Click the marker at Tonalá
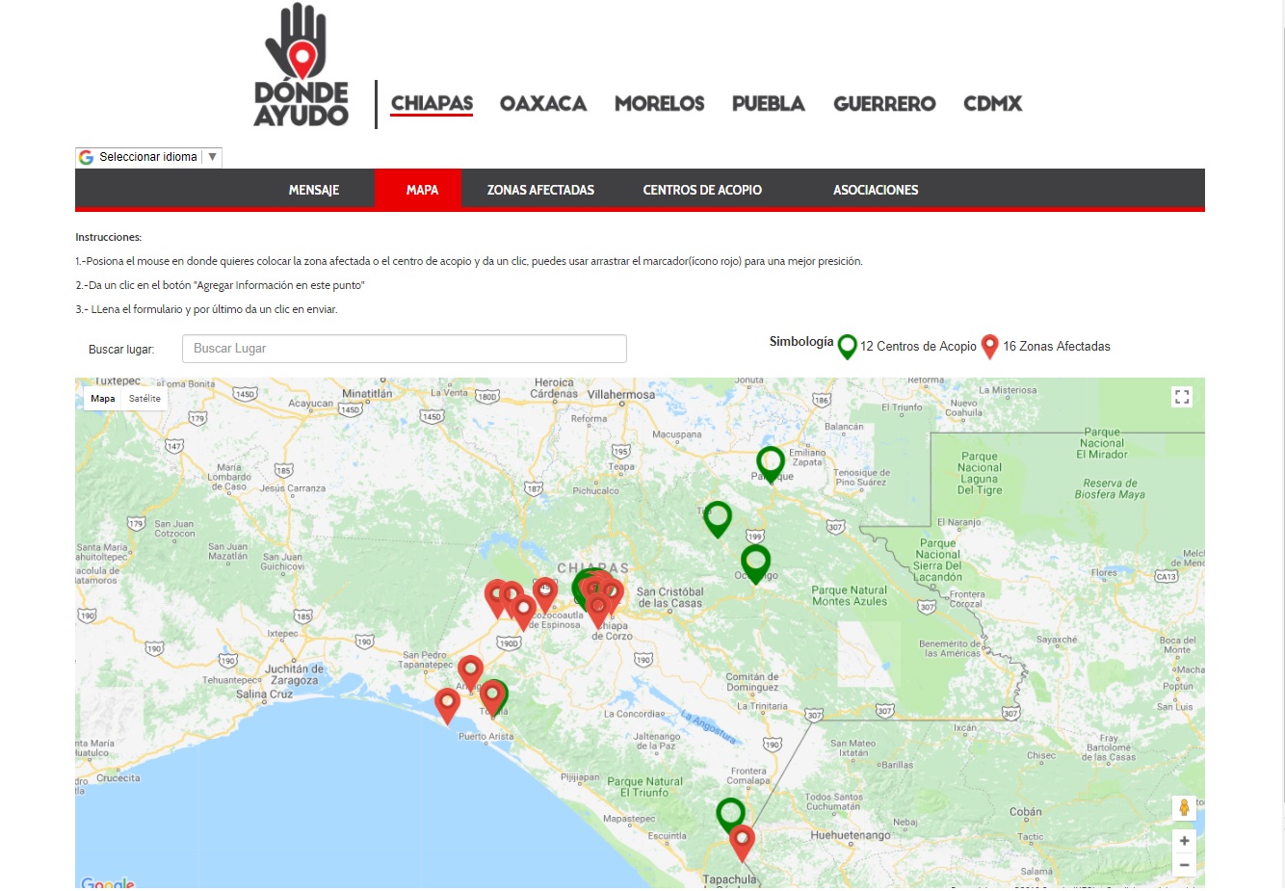 tap(493, 696)
